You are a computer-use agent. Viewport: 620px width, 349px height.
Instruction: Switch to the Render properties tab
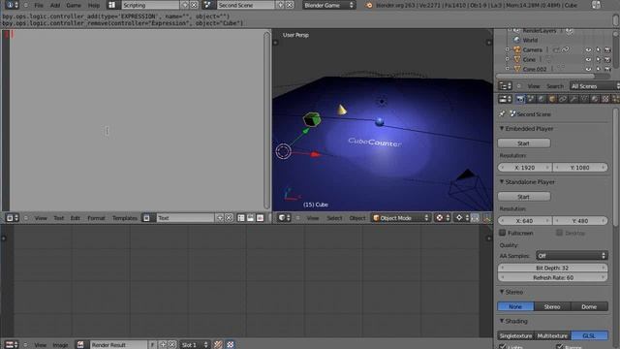tap(520, 99)
